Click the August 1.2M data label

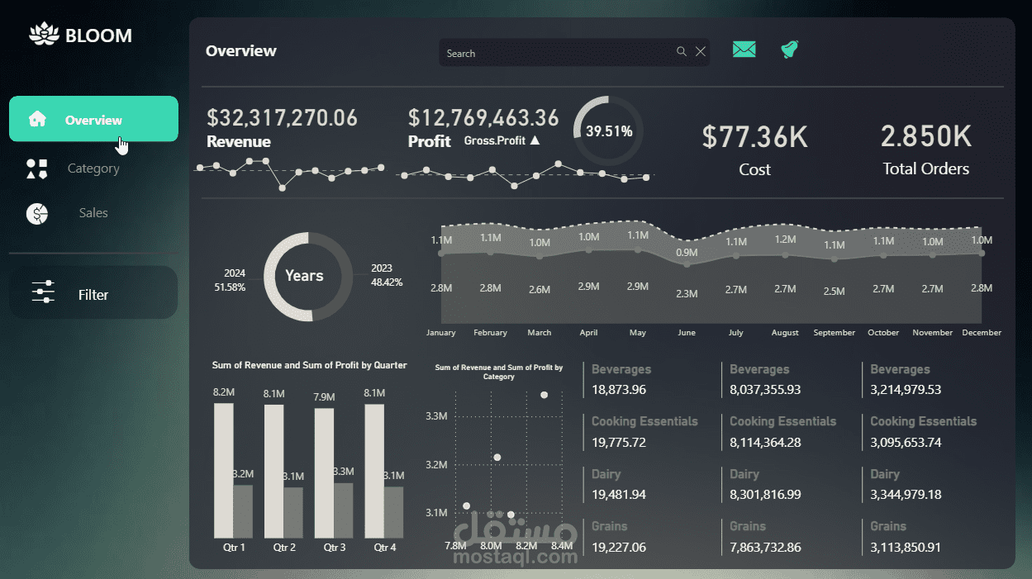[x=785, y=239]
